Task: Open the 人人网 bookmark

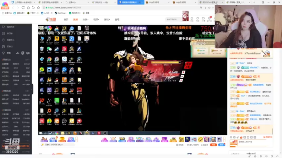Action: [x=47, y=13]
